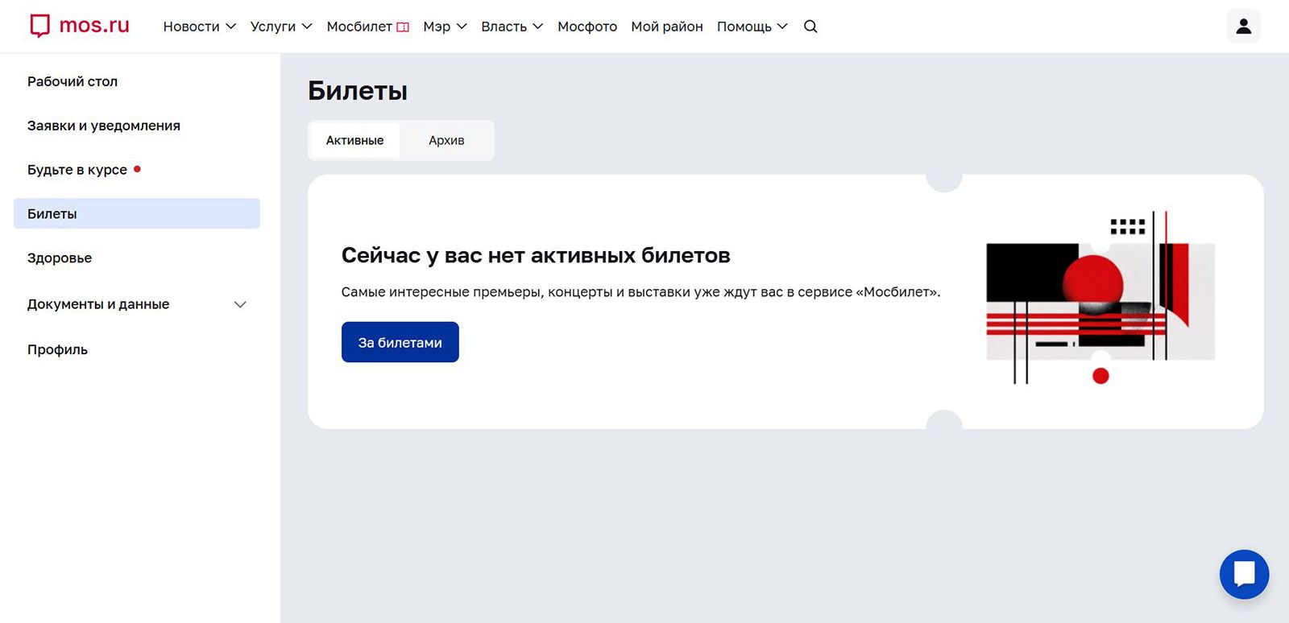Viewport: 1289px width, 623px height.
Task: Select the Активные tab
Action: pos(354,140)
